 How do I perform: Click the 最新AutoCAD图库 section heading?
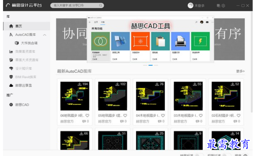click(75, 71)
